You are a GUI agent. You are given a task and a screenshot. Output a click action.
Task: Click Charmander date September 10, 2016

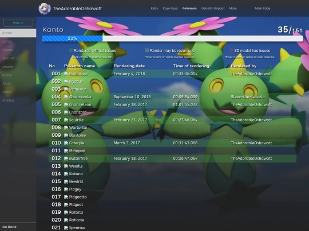[x=132, y=97]
